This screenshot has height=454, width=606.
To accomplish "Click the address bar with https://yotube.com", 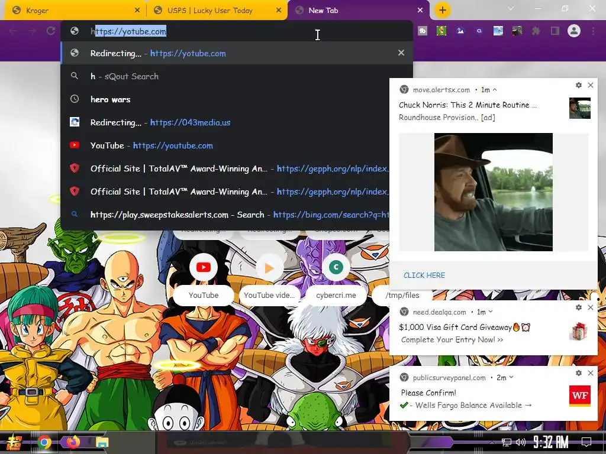I will pyautogui.click(x=237, y=31).
